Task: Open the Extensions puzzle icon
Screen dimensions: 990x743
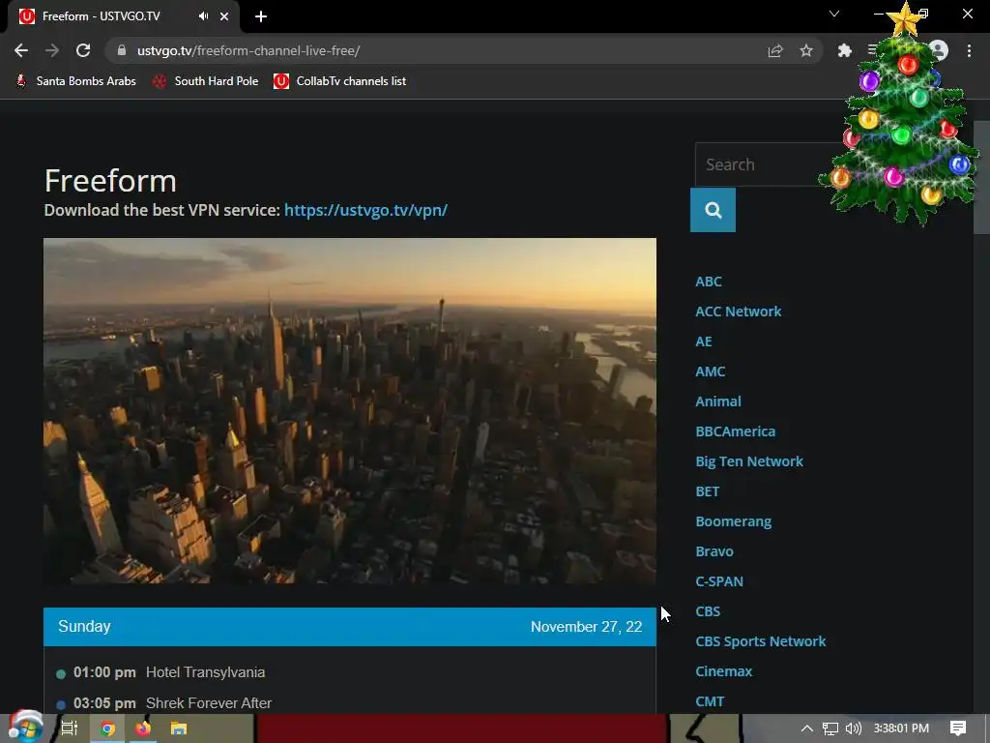Action: click(x=844, y=50)
